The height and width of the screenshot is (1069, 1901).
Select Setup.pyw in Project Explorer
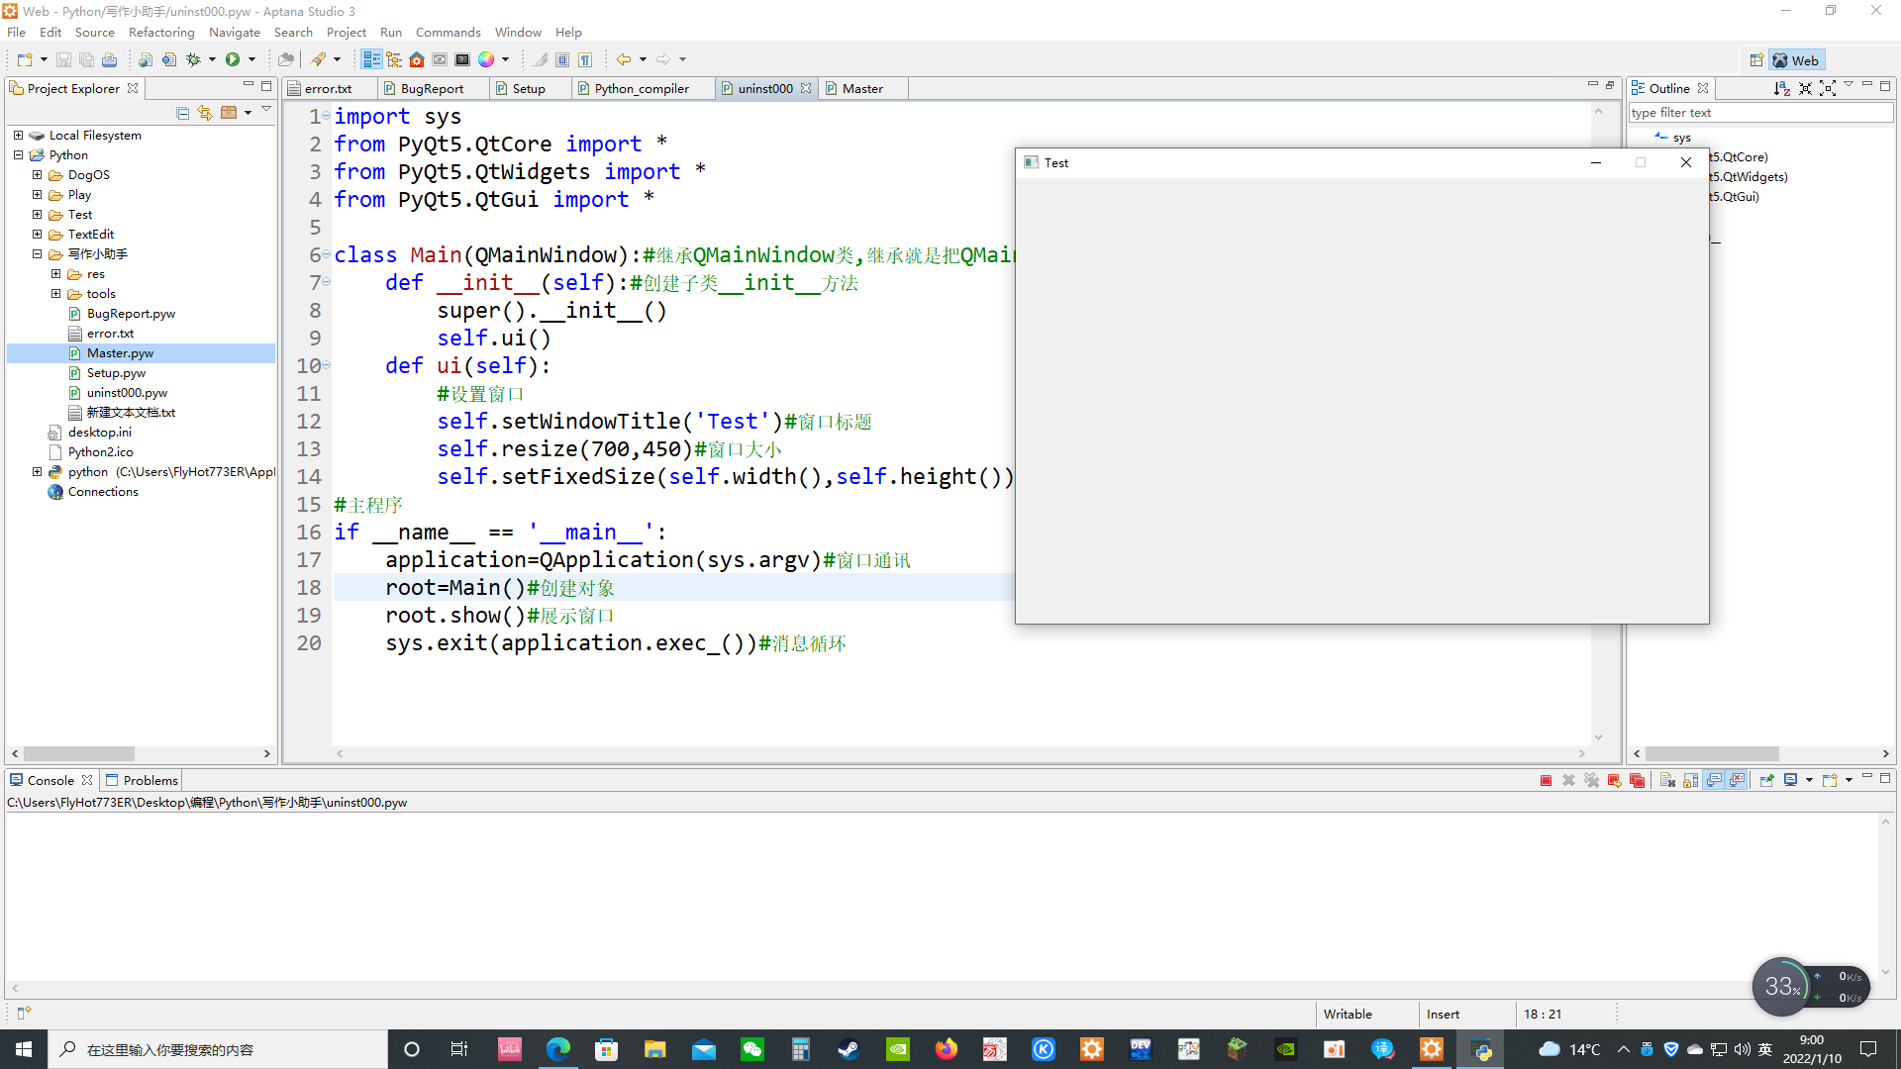[x=116, y=373]
